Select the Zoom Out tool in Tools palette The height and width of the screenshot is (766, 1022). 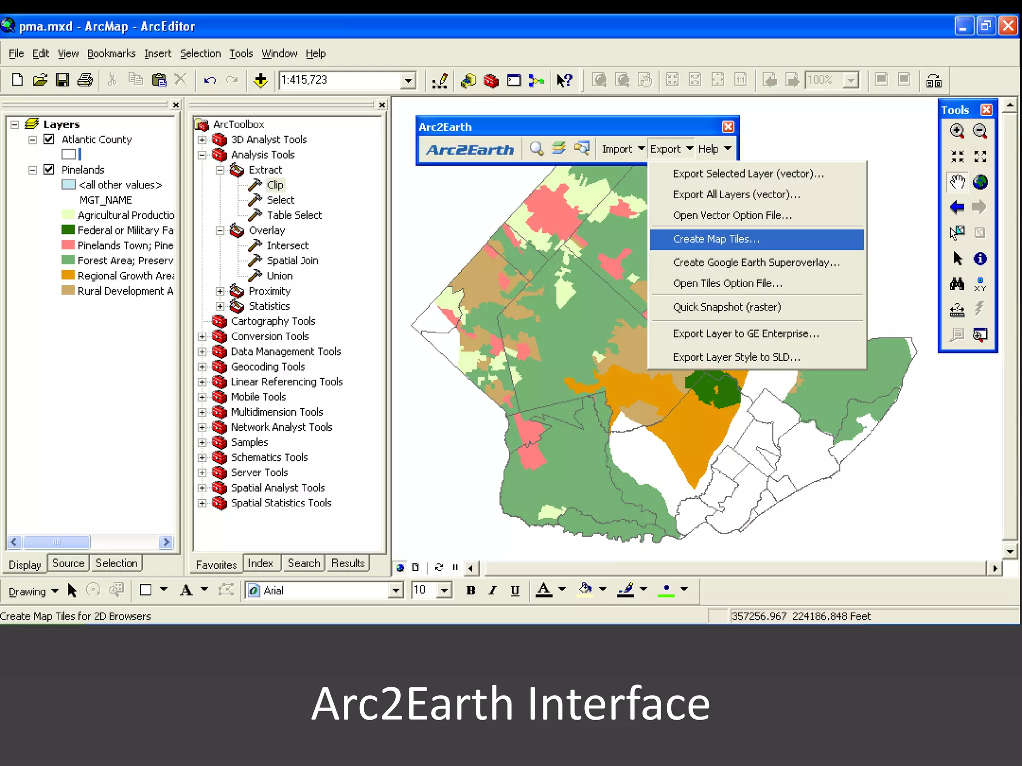click(980, 131)
